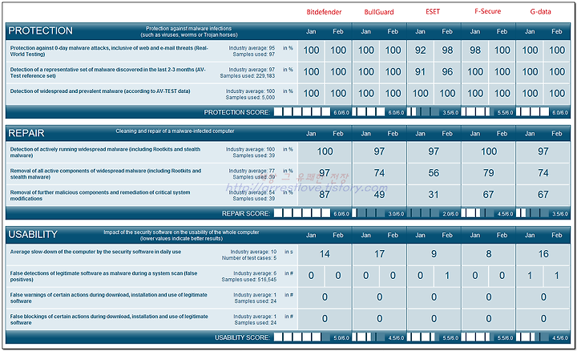Select the 'False detections of legitimate software' row label
Screen dimensions: 577x351
click(103, 276)
